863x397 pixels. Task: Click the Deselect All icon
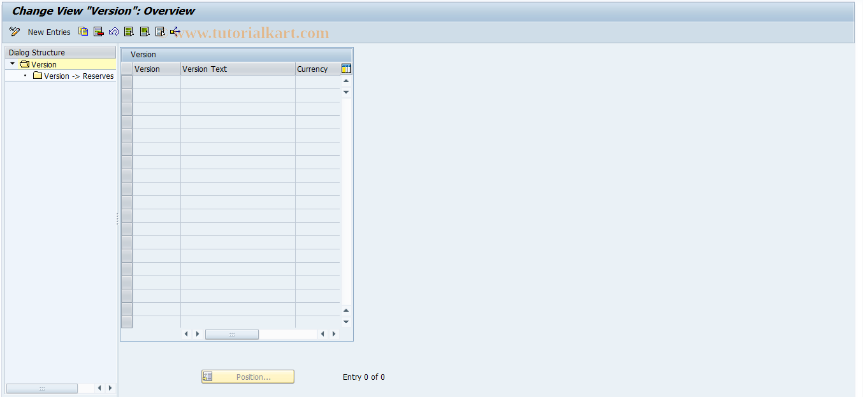coord(160,32)
